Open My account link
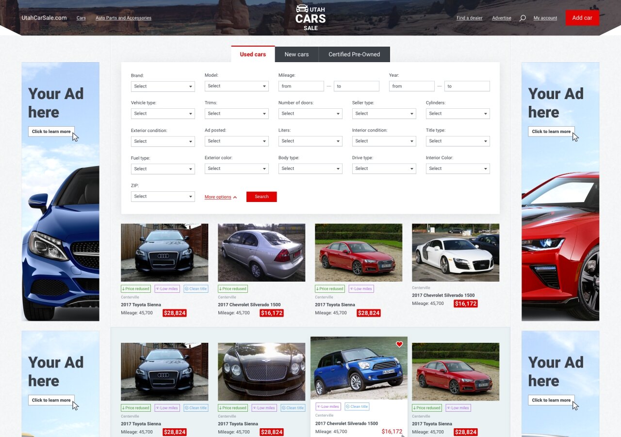This screenshot has height=437, width=621. point(545,18)
